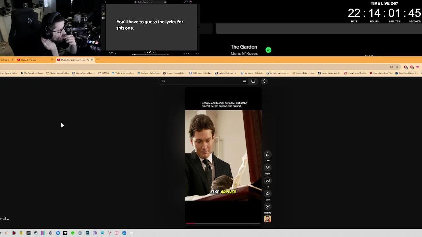
Task: Open Settings gear in taskbar
Action: coord(80,233)
